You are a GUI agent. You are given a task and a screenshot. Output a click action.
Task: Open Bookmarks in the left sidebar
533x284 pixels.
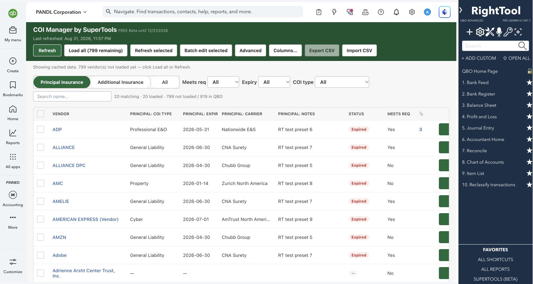pyautogui.click(x=13, y=88)
